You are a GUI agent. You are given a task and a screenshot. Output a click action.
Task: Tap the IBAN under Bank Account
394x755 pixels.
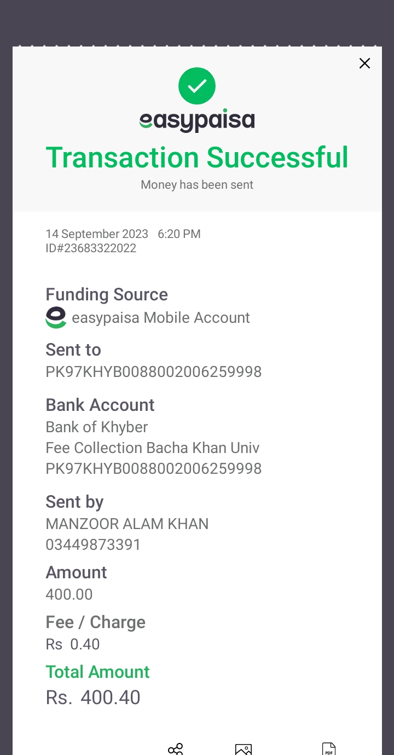click(x=154, y=469)
